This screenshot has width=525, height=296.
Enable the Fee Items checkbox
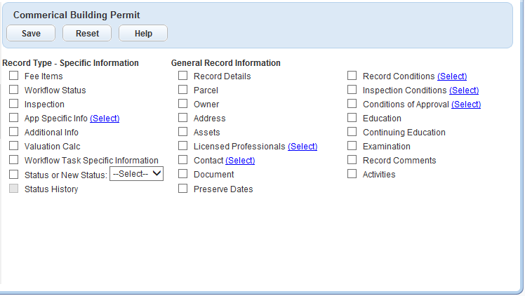pyautogui.click(x=14, y=76)
